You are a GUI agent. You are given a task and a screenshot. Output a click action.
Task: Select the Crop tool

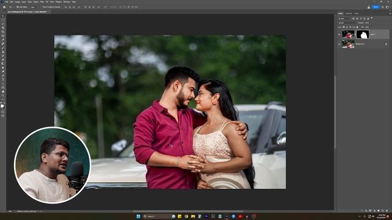pos(3,32)
